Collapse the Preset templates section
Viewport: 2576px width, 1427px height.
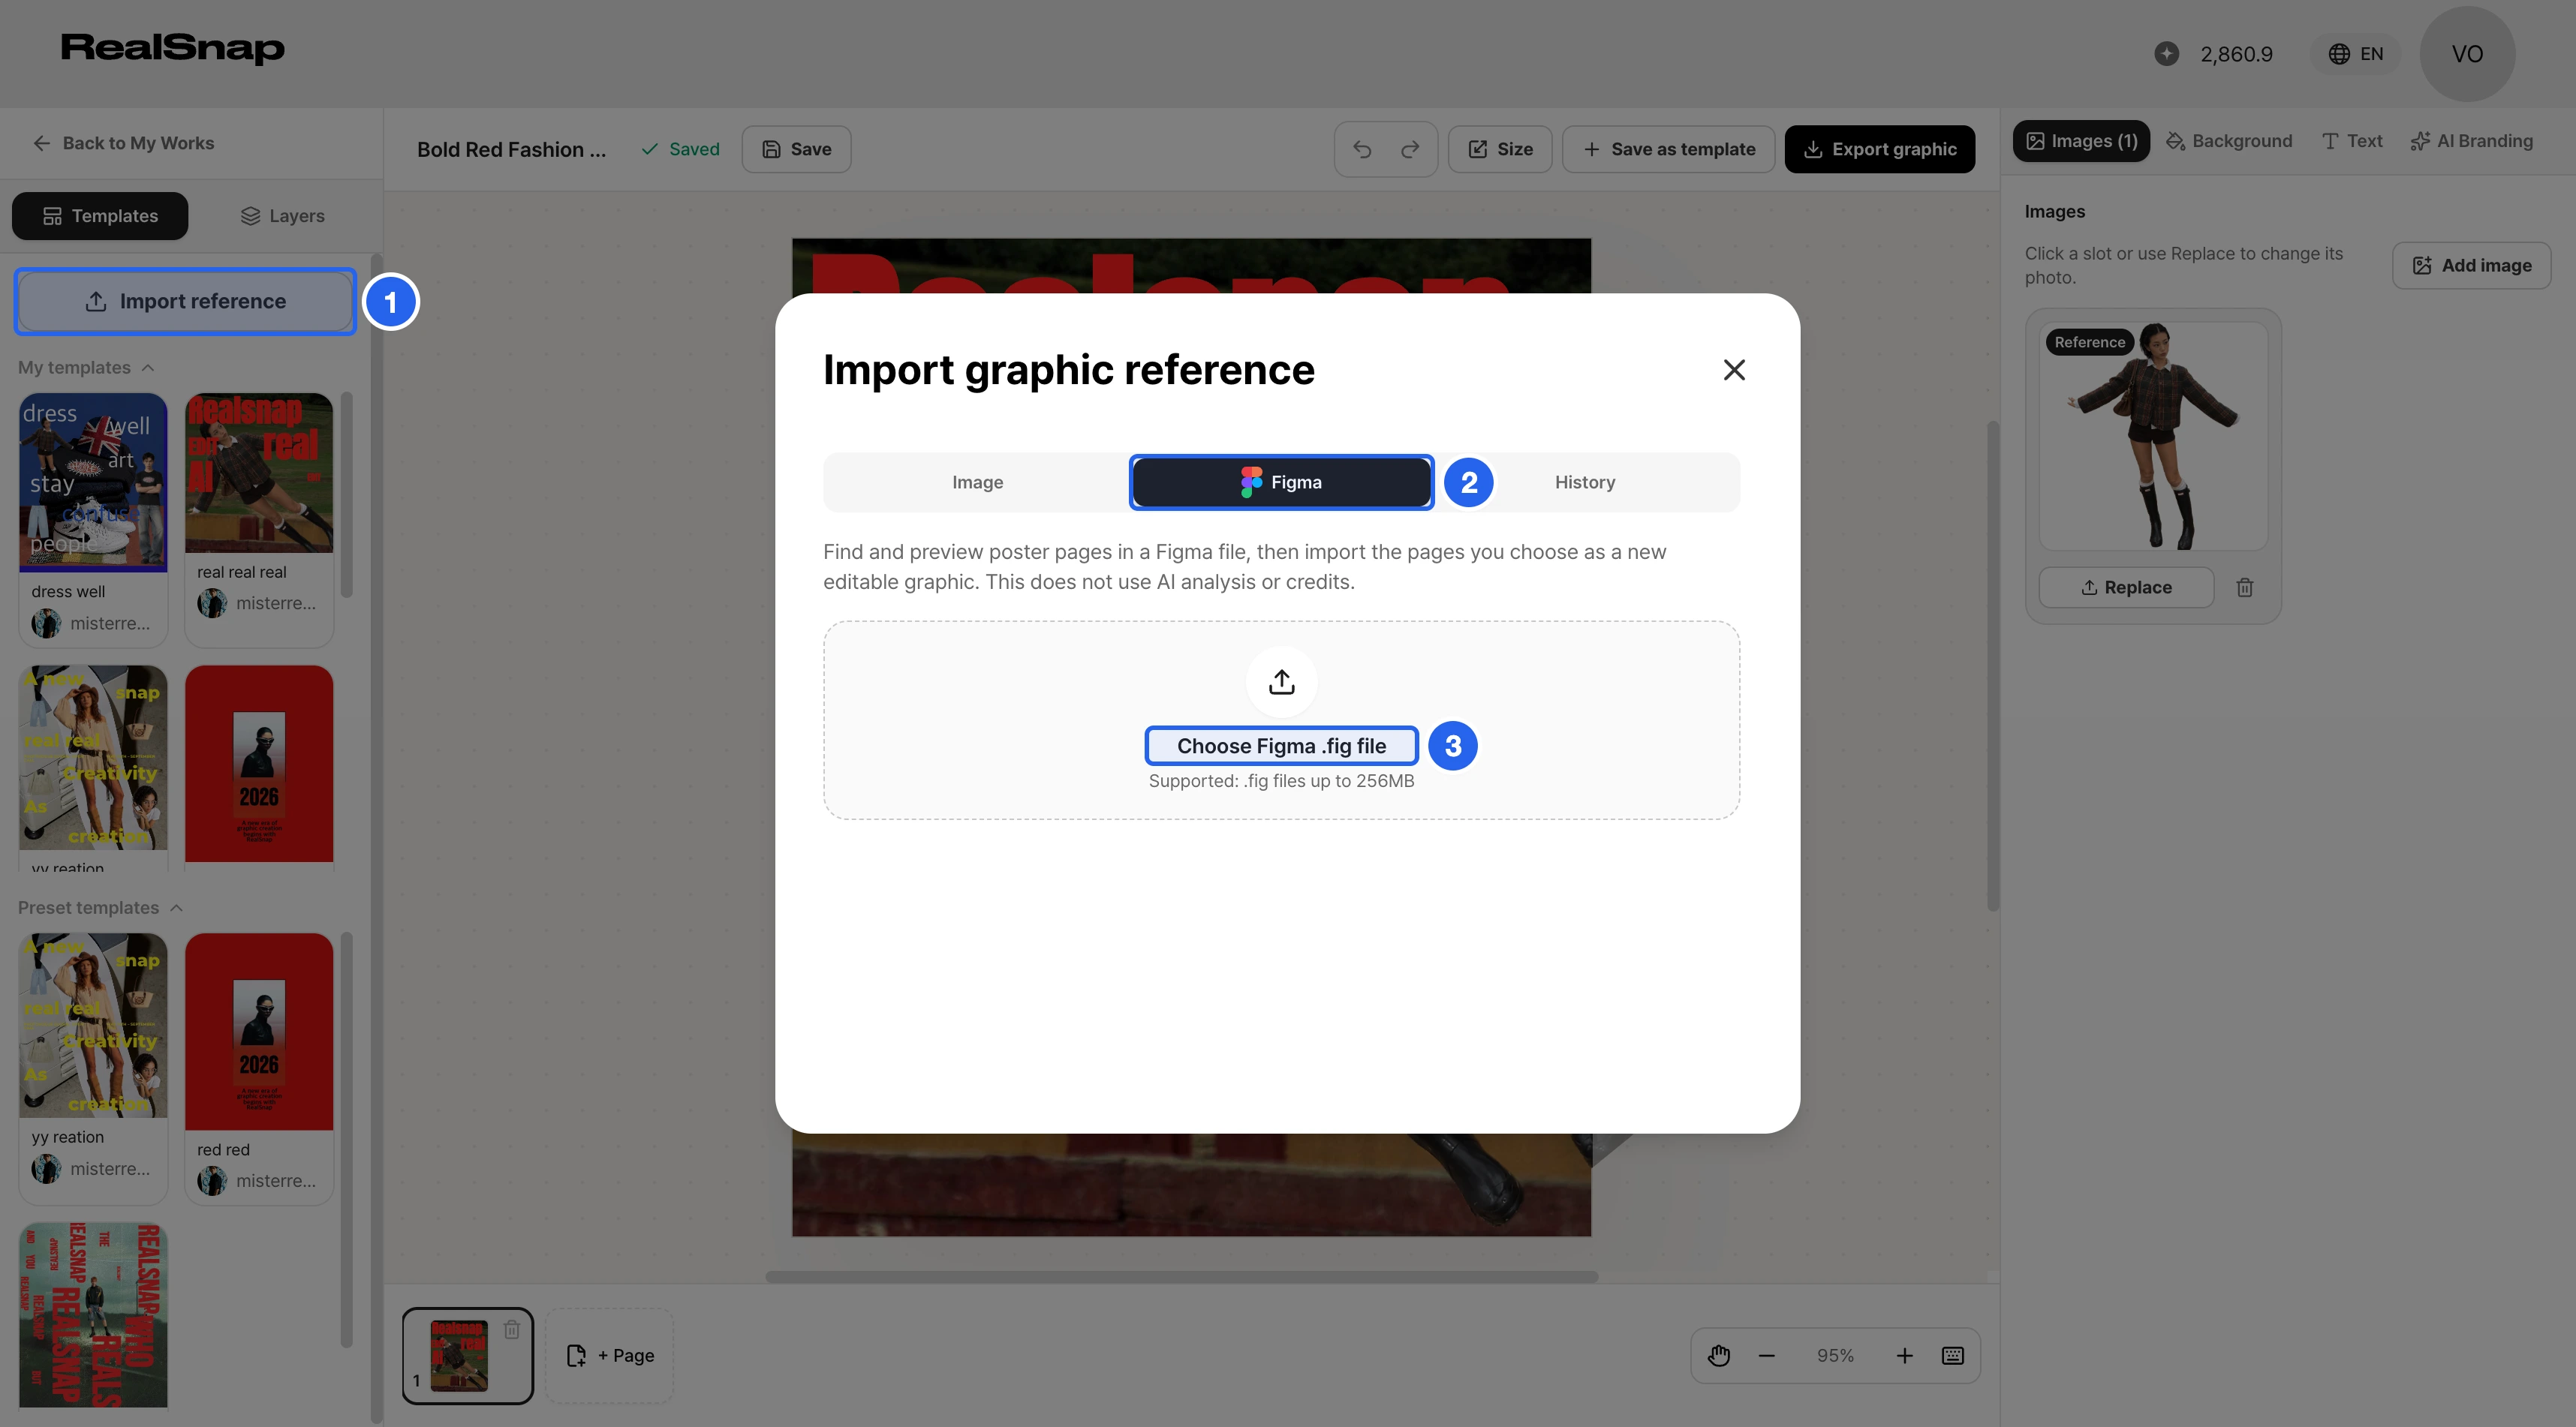click(x=100, y=907)
